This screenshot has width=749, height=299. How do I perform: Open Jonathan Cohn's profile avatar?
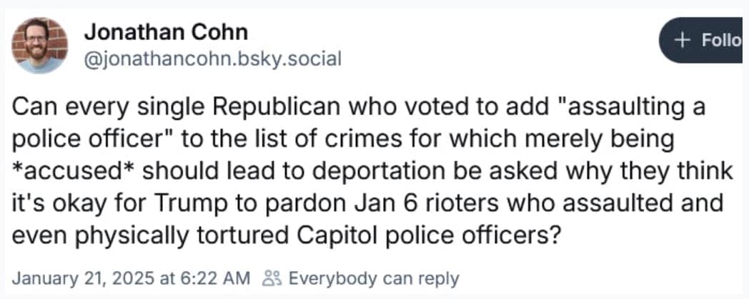[39, 46]
